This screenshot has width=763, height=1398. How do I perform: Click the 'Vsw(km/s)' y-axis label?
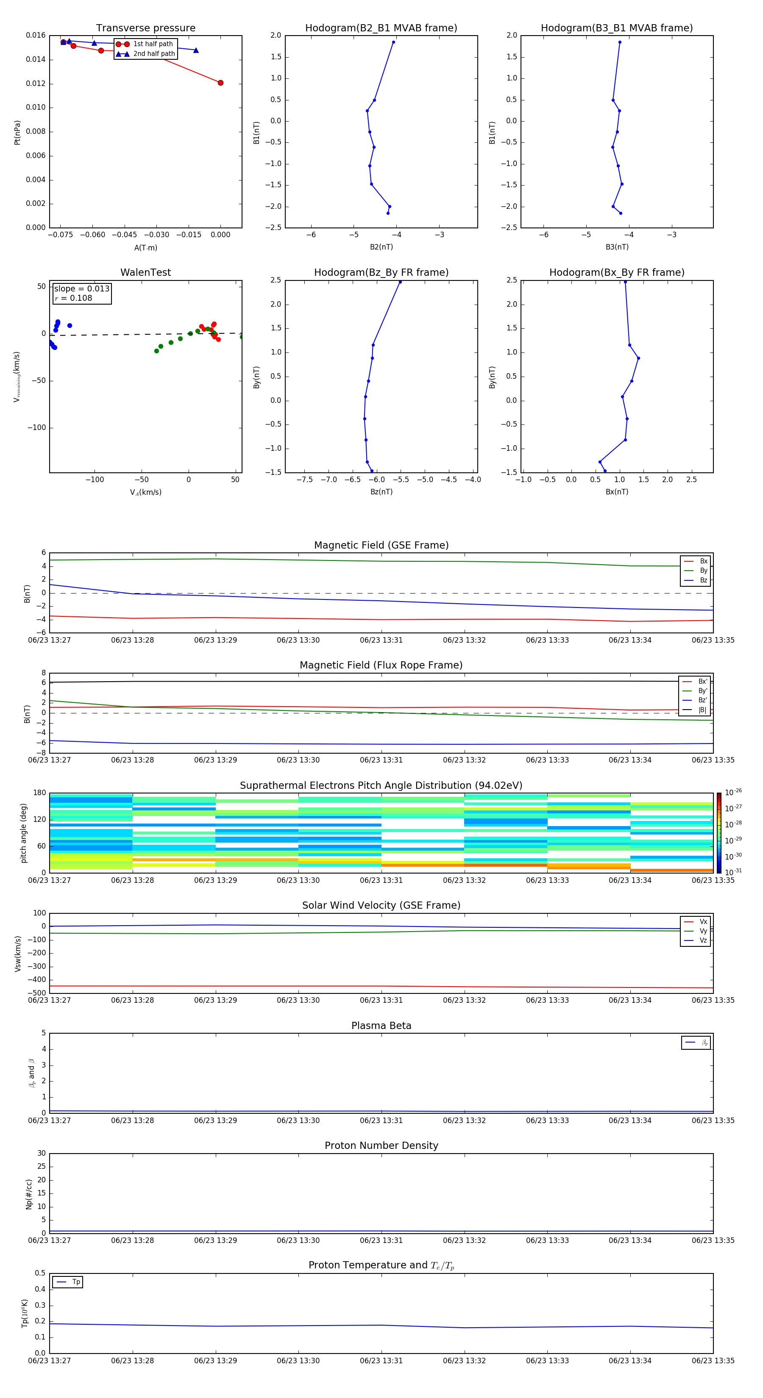[x=17, y=954]
